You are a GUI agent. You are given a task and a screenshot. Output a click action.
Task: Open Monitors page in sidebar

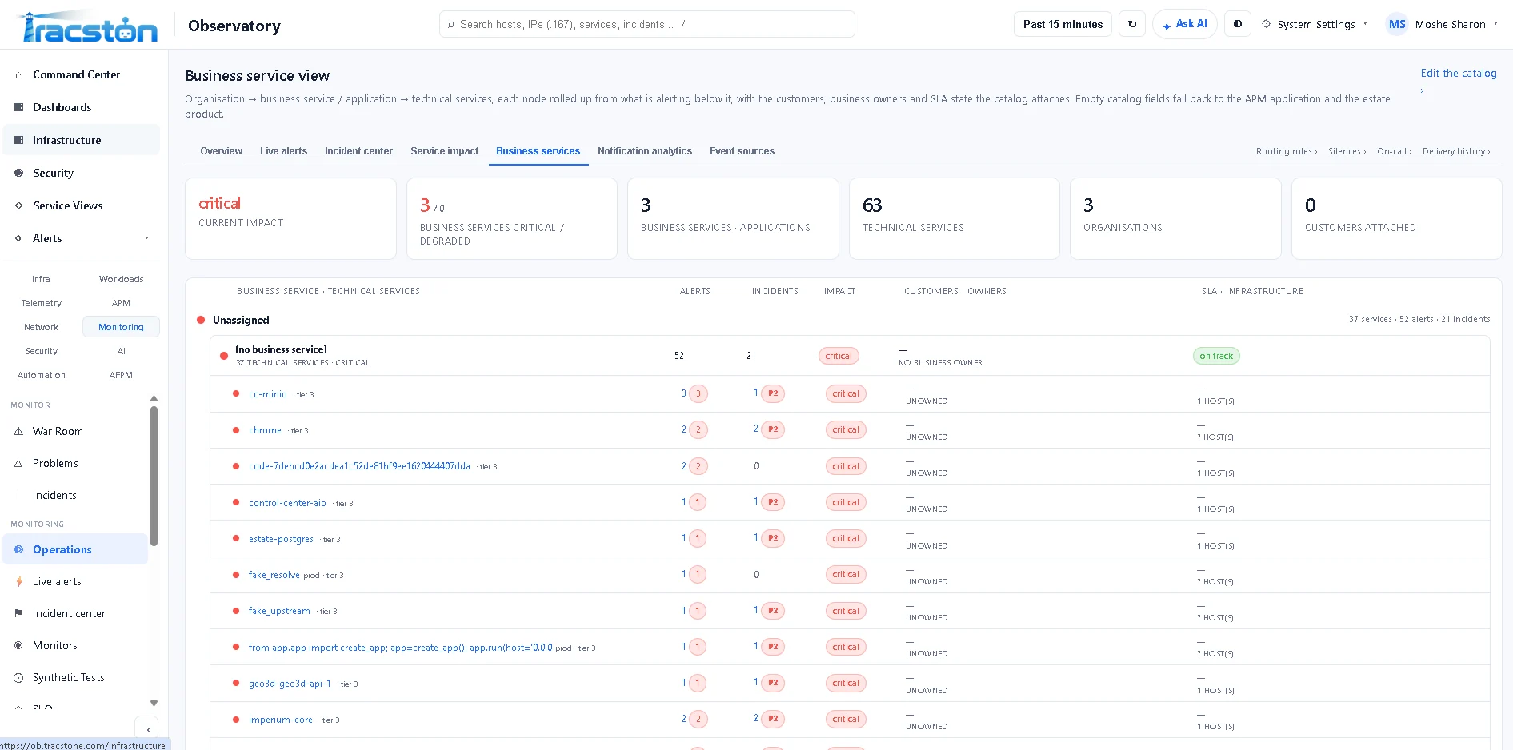pyautogui.click(x=75, y=645)
